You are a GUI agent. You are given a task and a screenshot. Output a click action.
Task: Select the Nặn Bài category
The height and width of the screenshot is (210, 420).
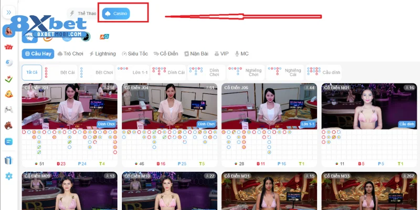click(x=196, y=54)
